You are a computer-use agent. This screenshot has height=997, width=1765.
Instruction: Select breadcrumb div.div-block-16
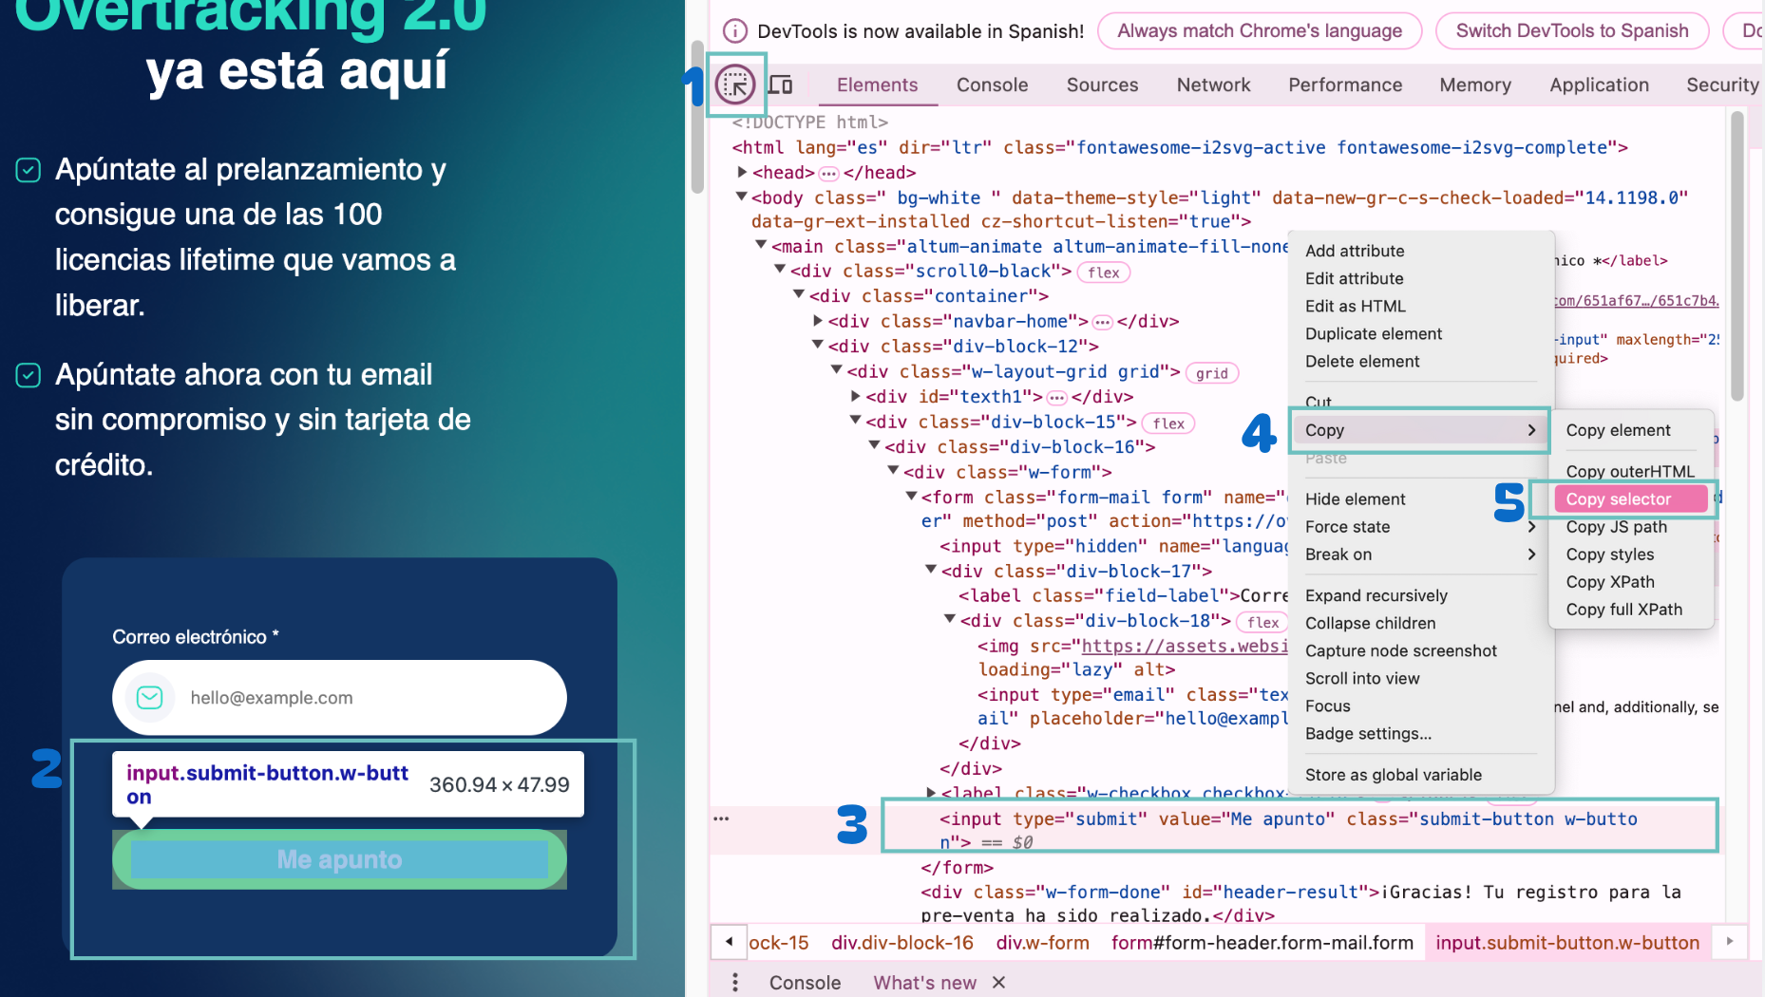(x=902, y=942)
